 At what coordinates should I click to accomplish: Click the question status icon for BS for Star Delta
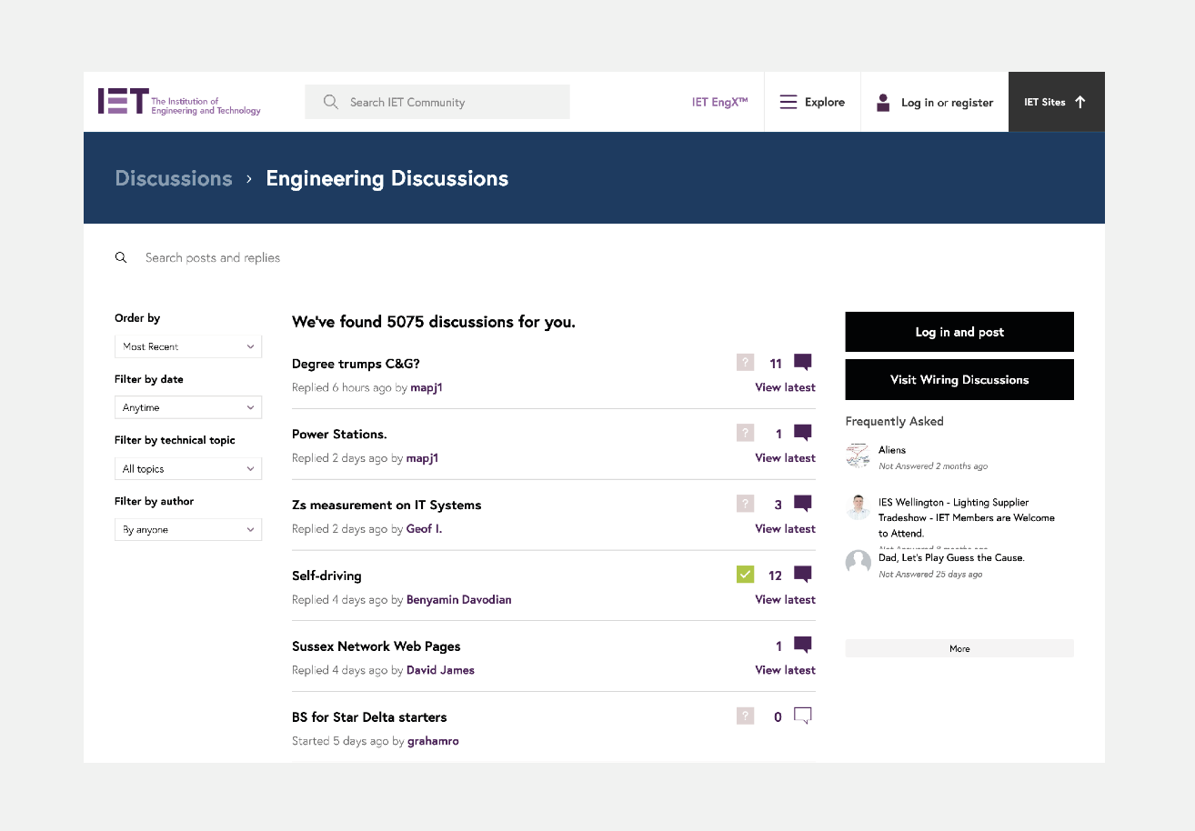[x=746, y=716]
